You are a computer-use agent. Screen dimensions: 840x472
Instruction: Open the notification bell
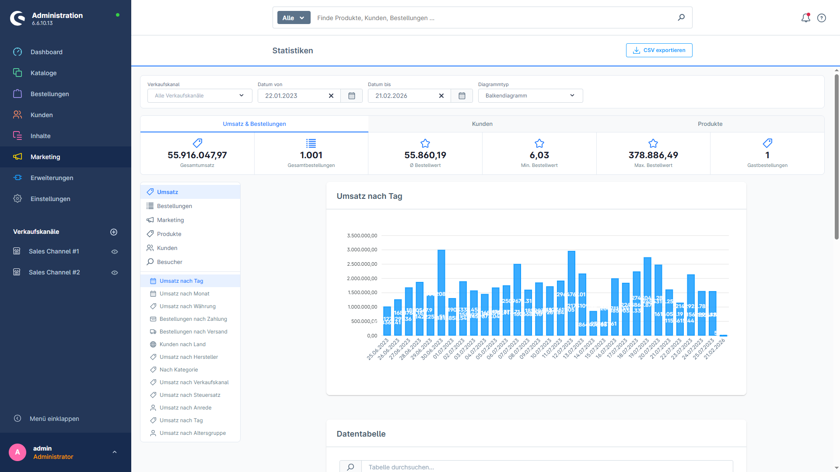(805, 18)
